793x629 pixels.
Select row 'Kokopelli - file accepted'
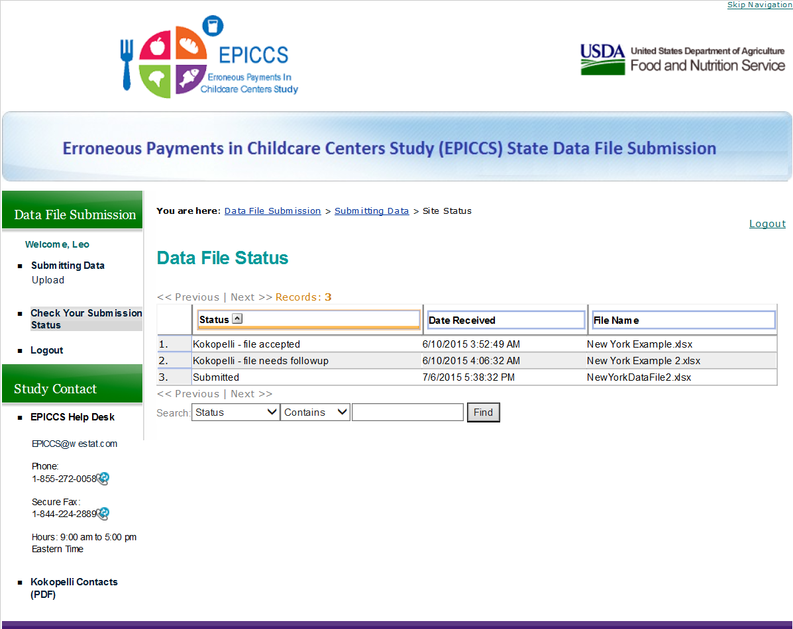[x=467, y=344]
